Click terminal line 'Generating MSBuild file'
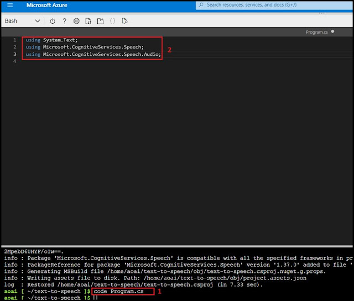The height and width of the screenshot is (301, 354). tap(165, 271)
